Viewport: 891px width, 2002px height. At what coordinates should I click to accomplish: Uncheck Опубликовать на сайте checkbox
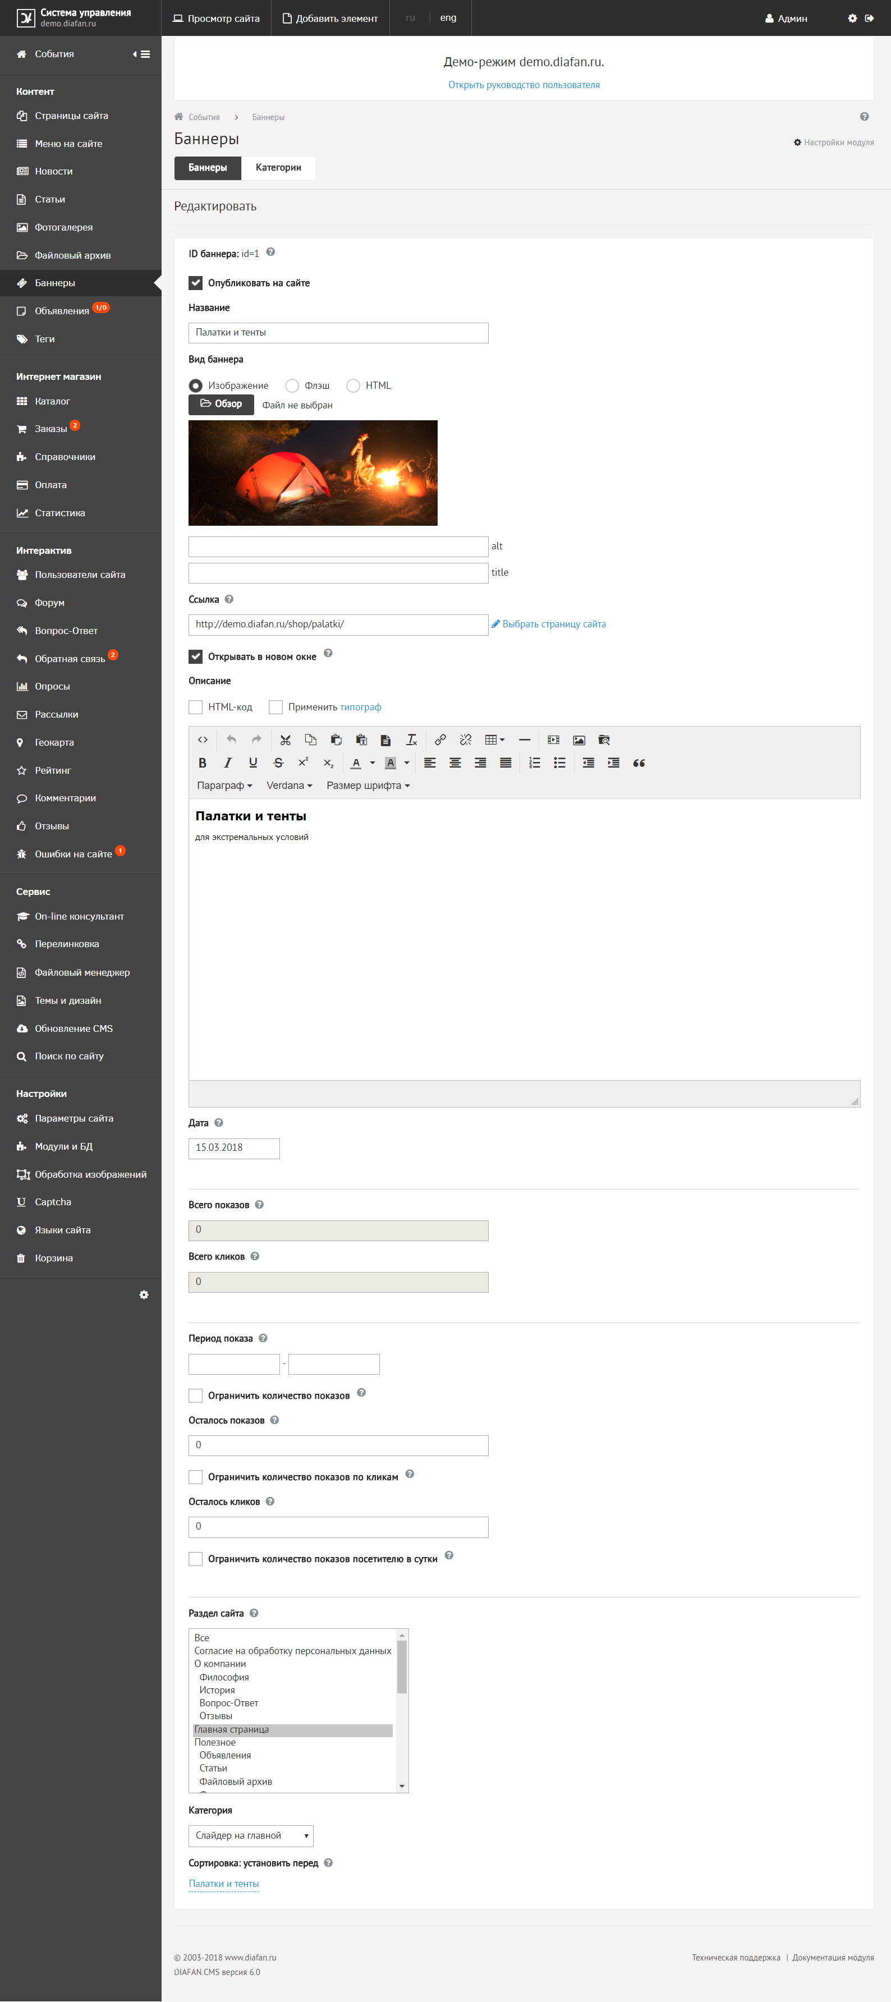195,283
